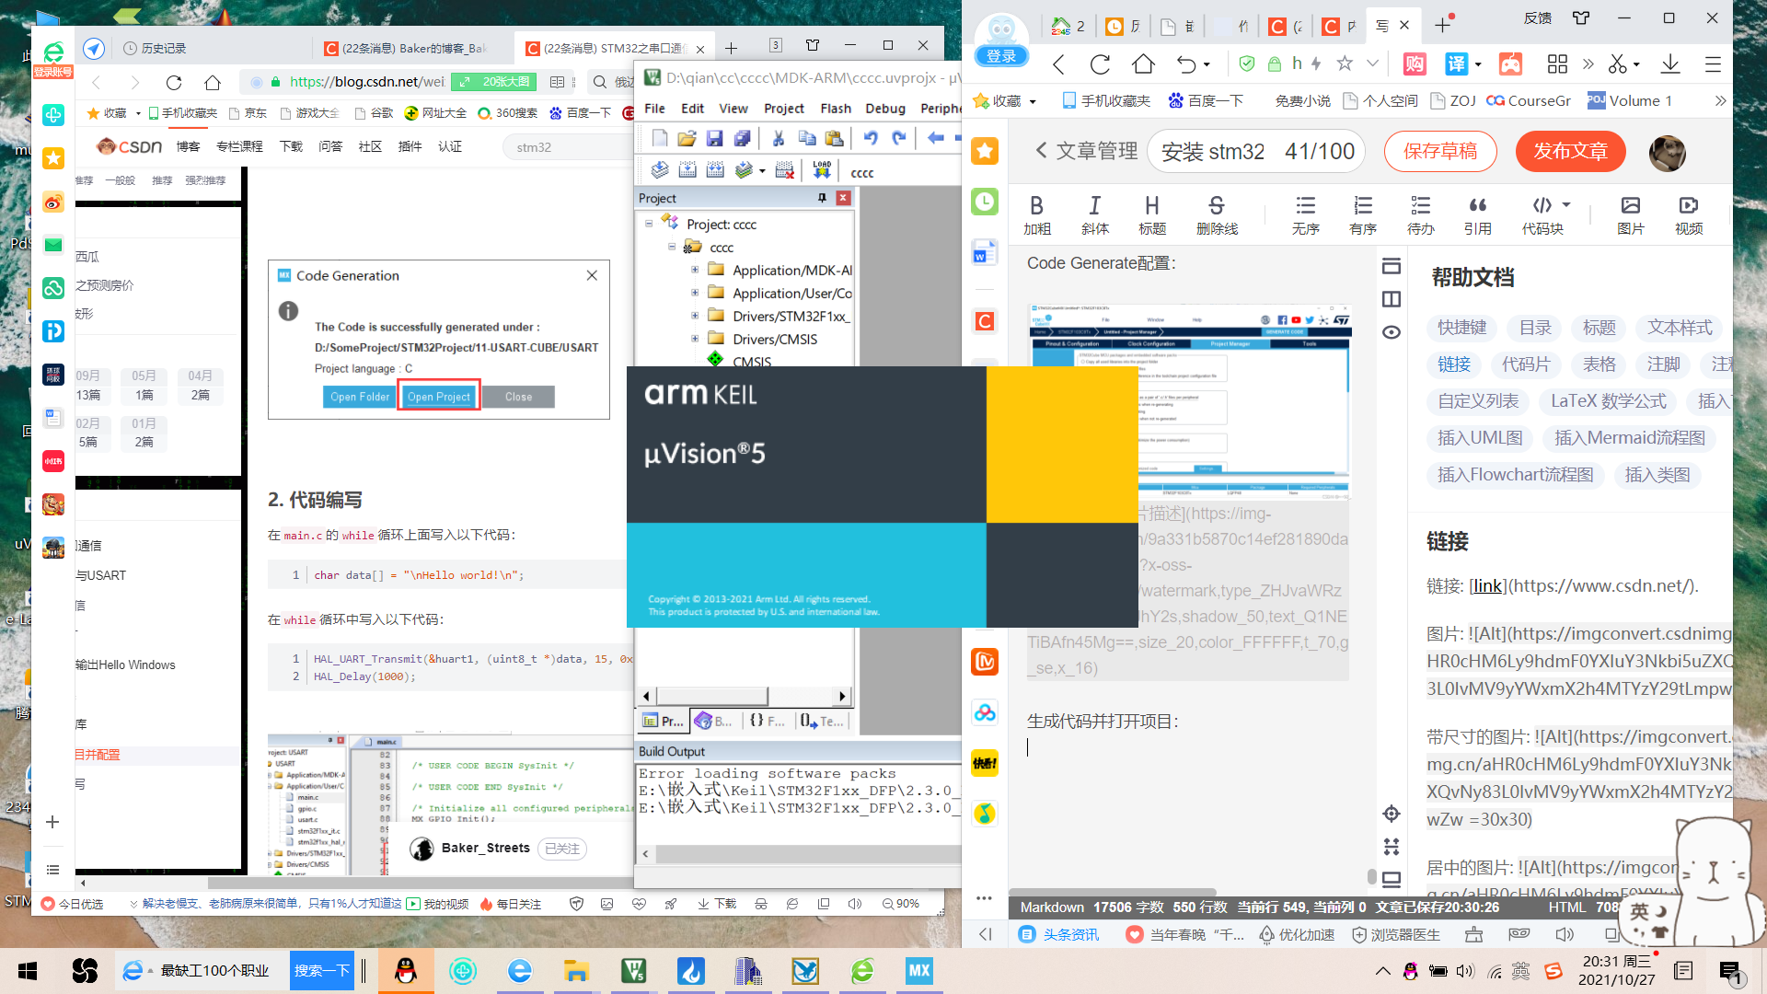1767x994 pixels.
Task: Expand the Application/User/Core folder
Action: (x=695, y=293)
